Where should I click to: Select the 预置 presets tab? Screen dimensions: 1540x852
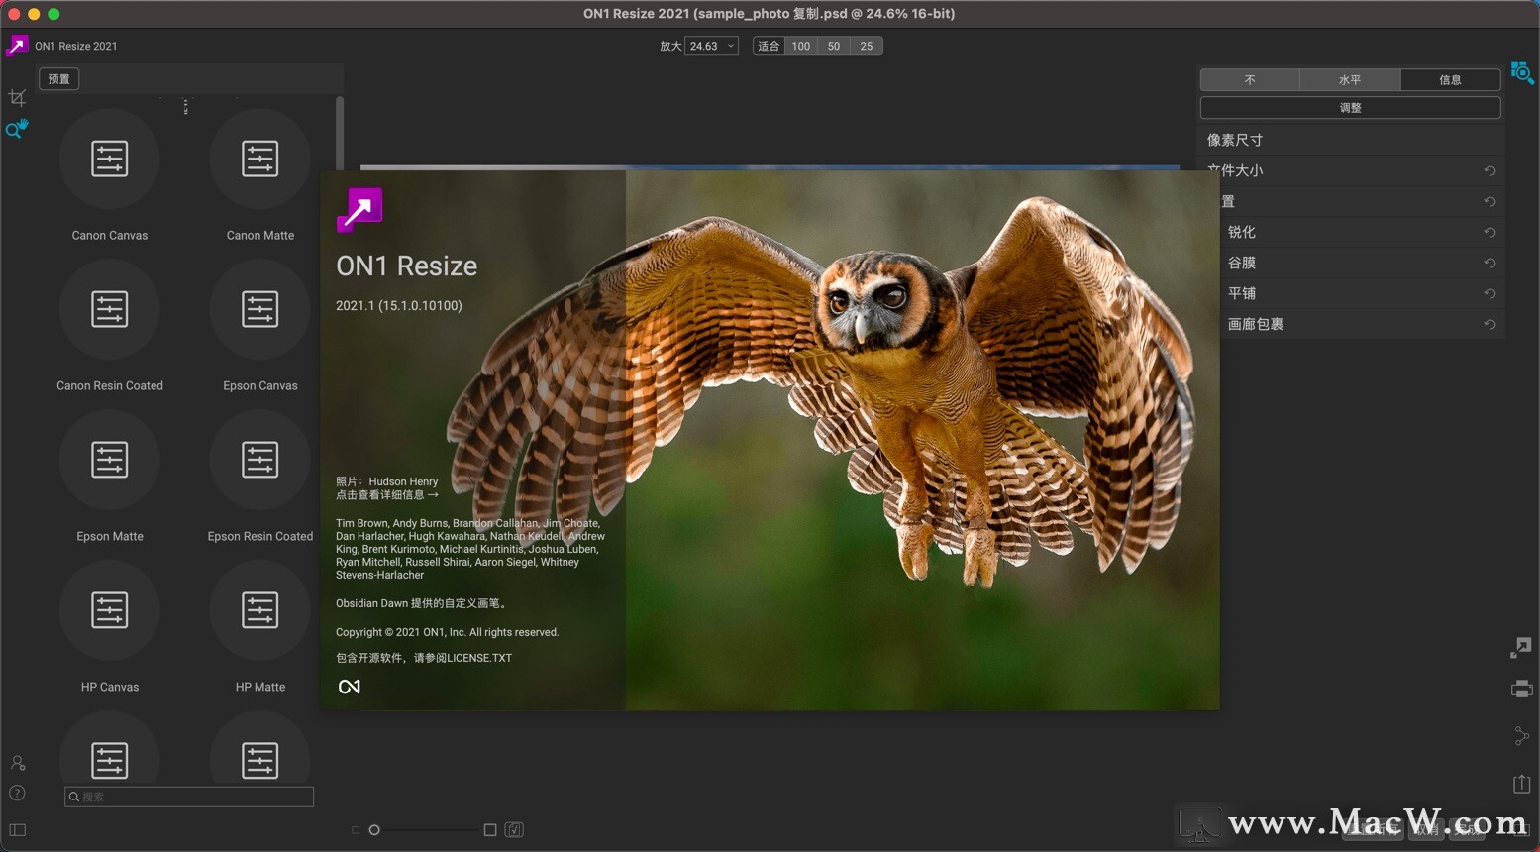[59, 79]
